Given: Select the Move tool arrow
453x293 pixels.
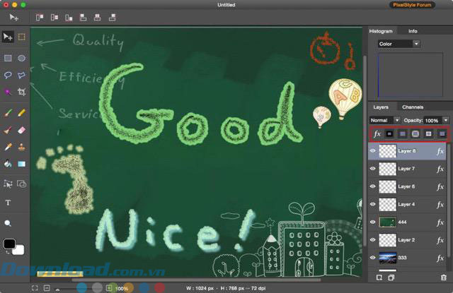Looking at the screenshot, I should [x=8, y=37].
